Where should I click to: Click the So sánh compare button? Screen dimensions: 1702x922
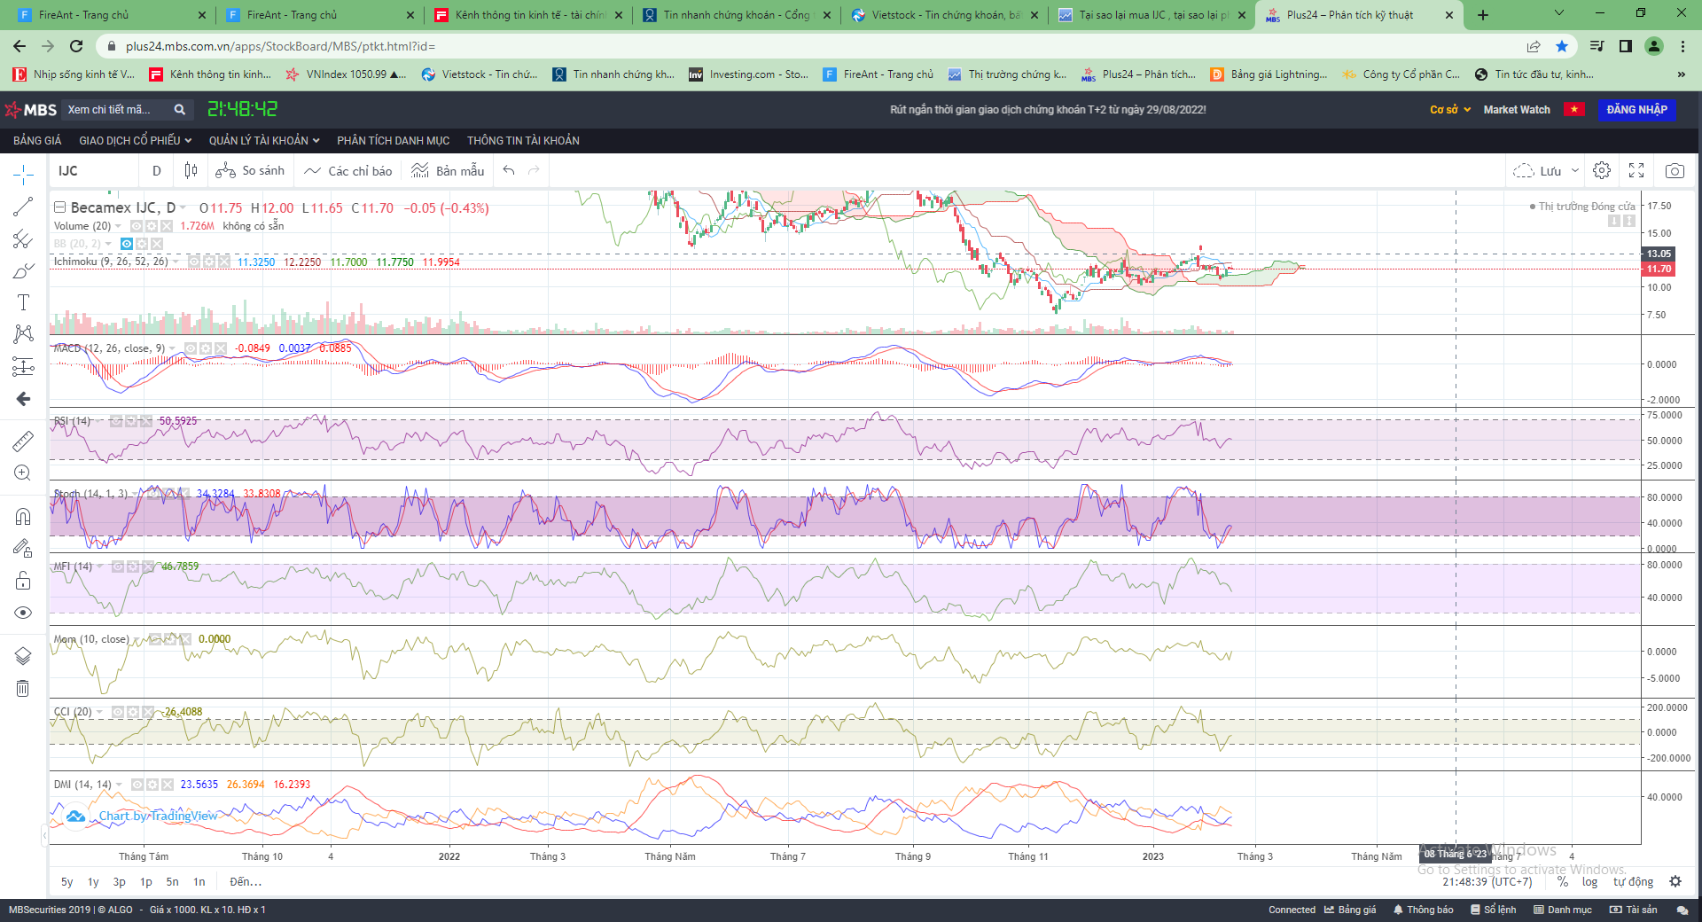(250, 170)
